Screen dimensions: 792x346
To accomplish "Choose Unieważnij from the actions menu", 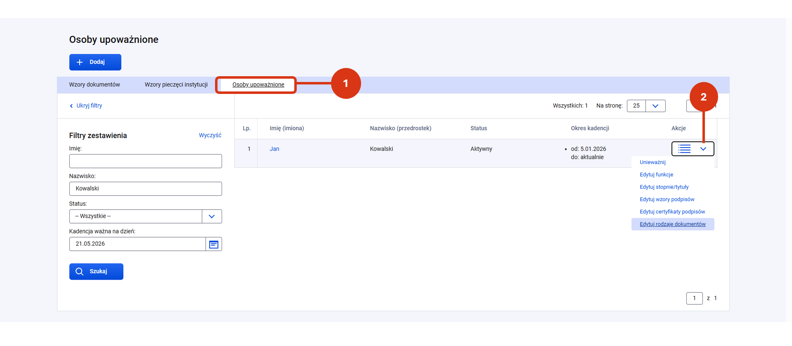I will point(653,162).
